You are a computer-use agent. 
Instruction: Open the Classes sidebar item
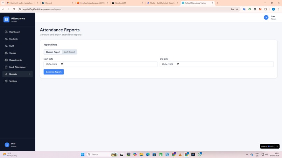click(x=17, y=53)
